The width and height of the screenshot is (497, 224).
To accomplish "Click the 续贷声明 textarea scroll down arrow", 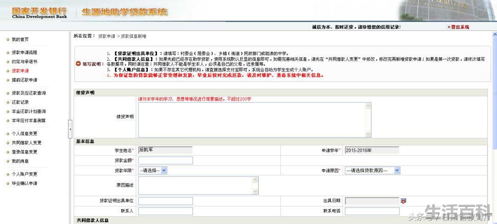I will [x=368, y=134].
